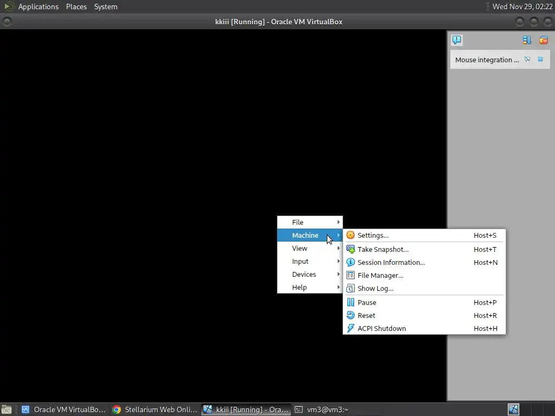Click the Show Log icon
Screen dimensions: 555x416
351,288
